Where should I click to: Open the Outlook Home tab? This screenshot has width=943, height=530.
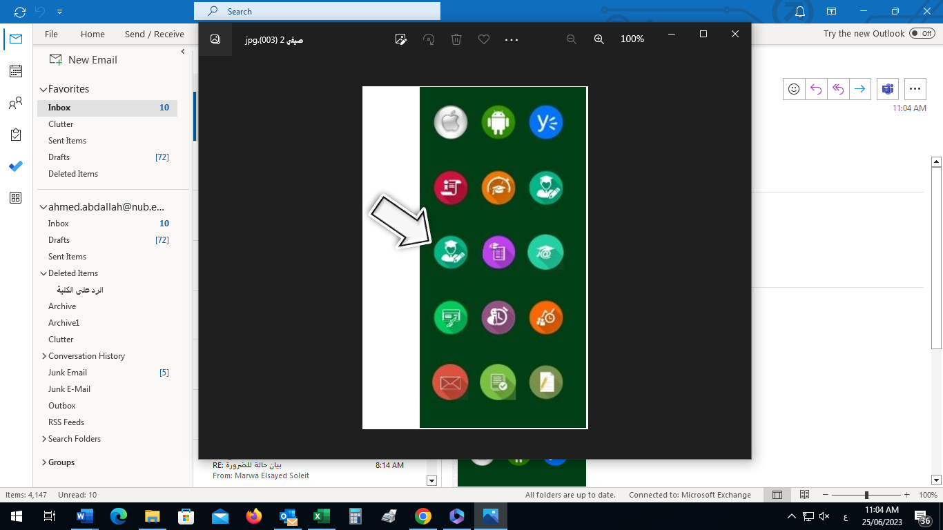click(93, 34)
